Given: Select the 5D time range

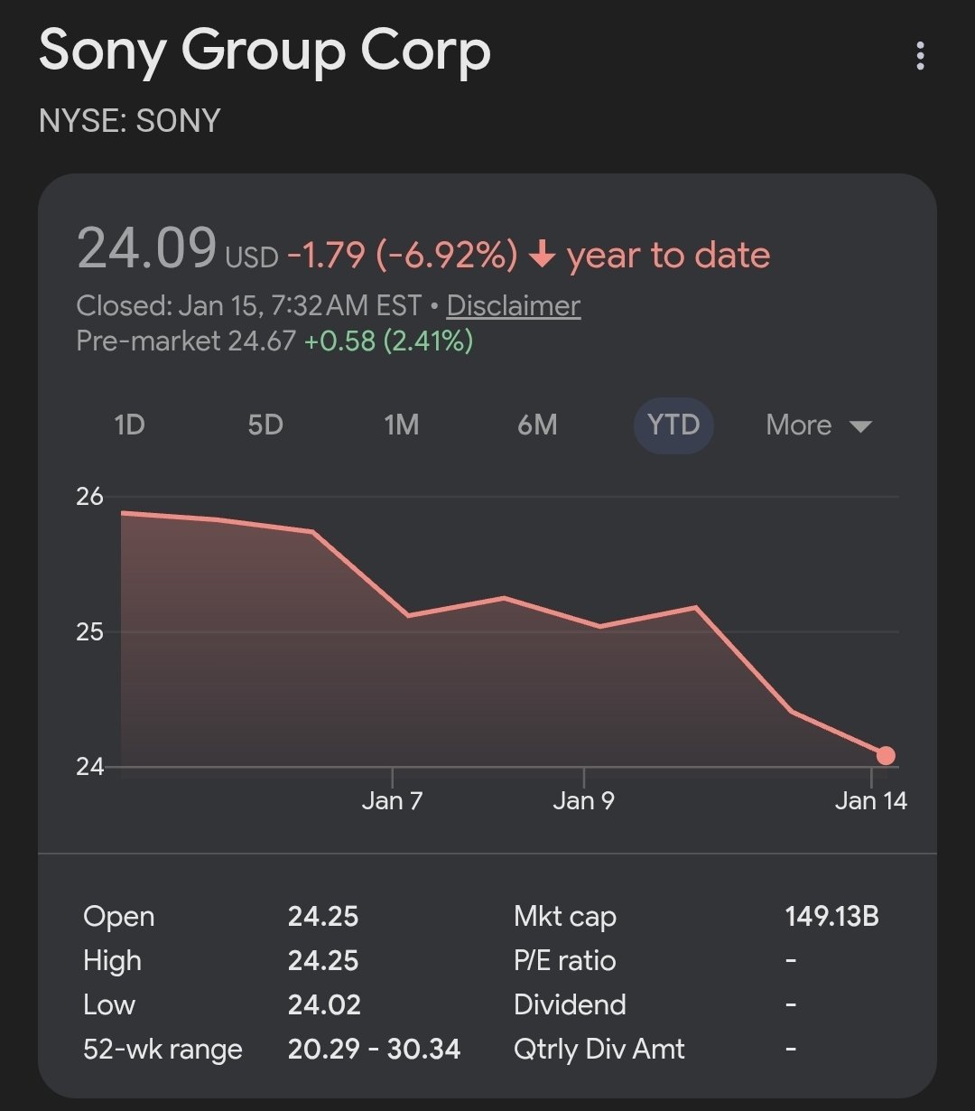Looking at the screenshot, I should pos(265,425).
